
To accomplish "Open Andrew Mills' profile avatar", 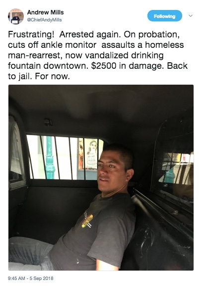I will click(16, 16).
